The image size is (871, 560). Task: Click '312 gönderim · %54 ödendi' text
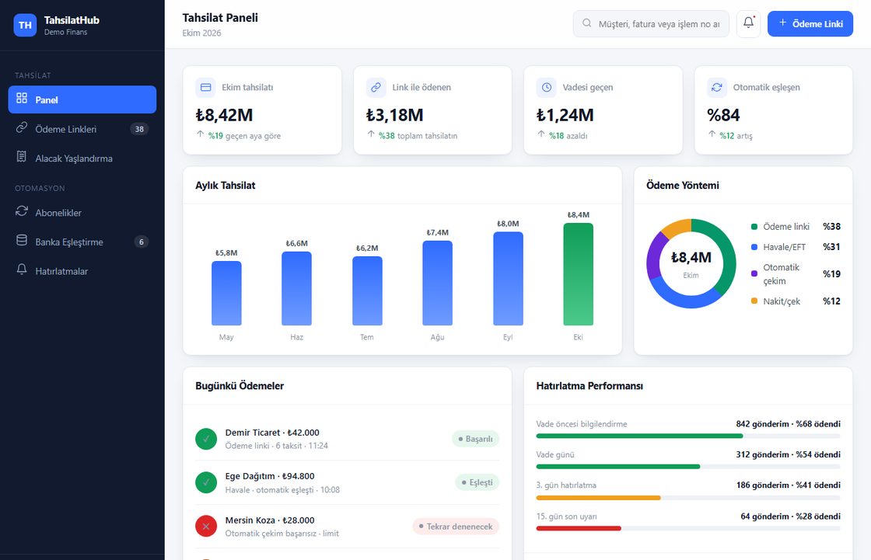[x=789, y=454]
